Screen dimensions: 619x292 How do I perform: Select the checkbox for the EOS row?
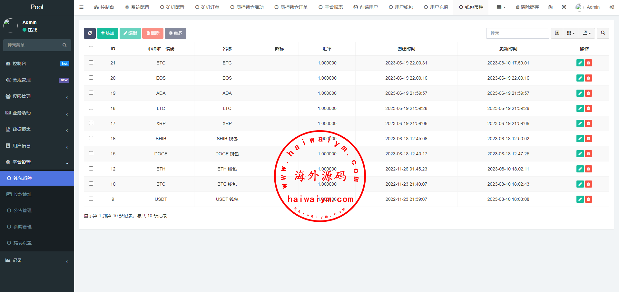(91, 78)
